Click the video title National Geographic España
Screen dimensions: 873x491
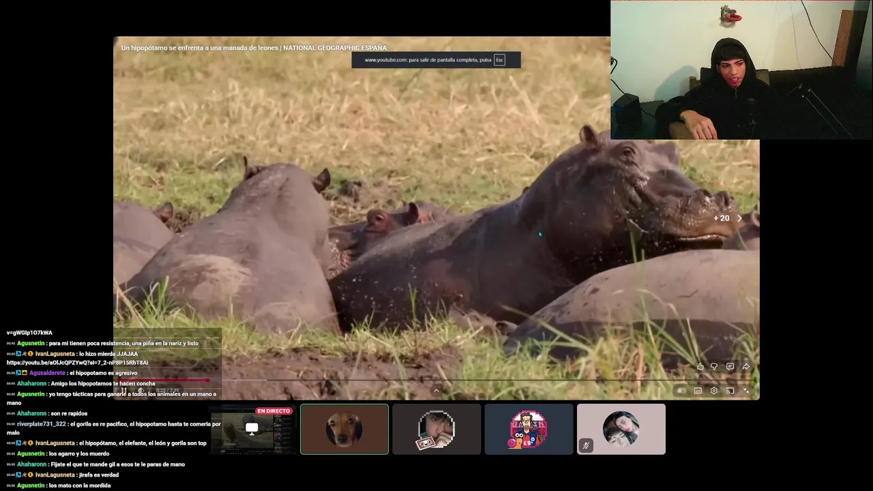(254, 48)
